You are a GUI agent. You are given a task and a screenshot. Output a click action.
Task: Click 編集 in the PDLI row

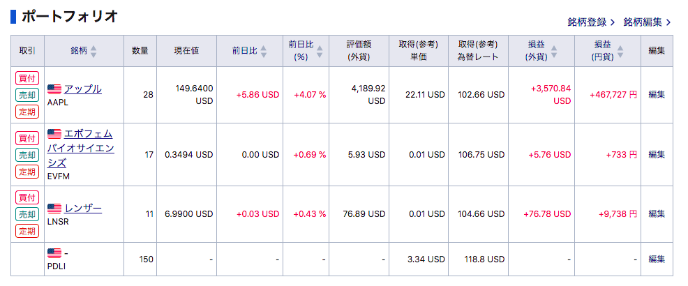(x=657, y=259)
